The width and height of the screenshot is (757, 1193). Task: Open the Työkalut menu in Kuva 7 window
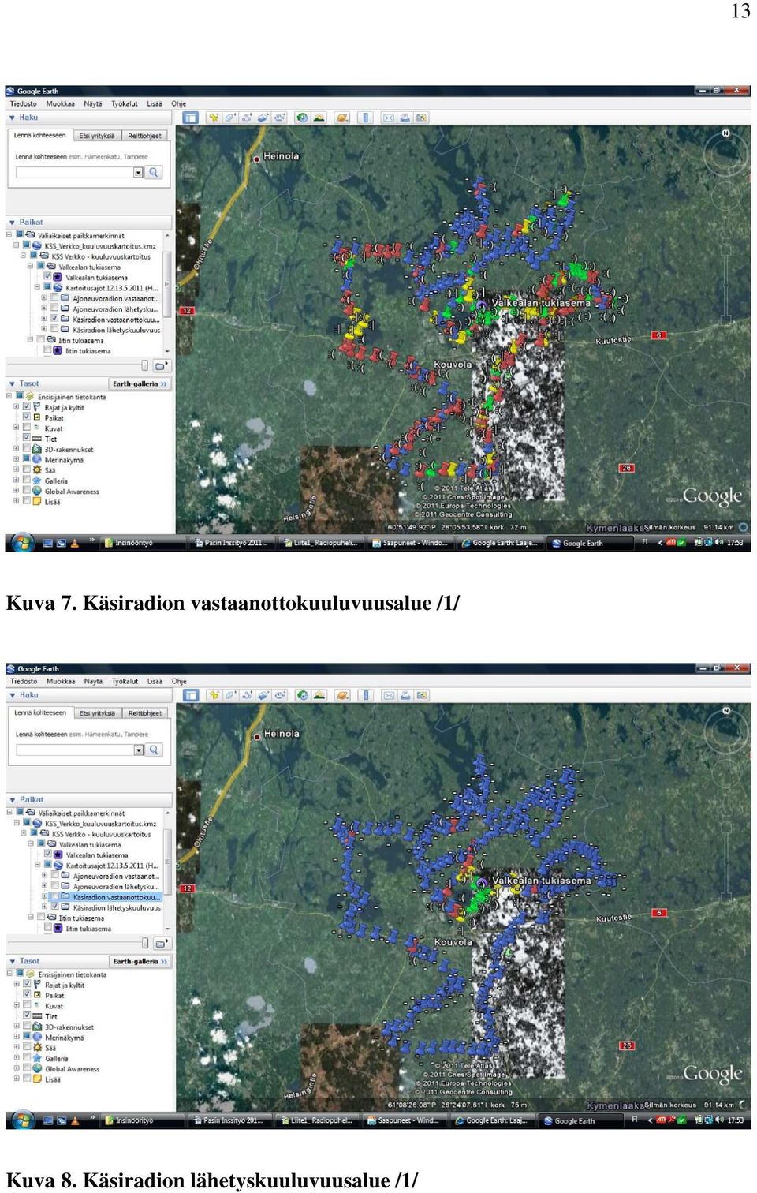point(125,103)
